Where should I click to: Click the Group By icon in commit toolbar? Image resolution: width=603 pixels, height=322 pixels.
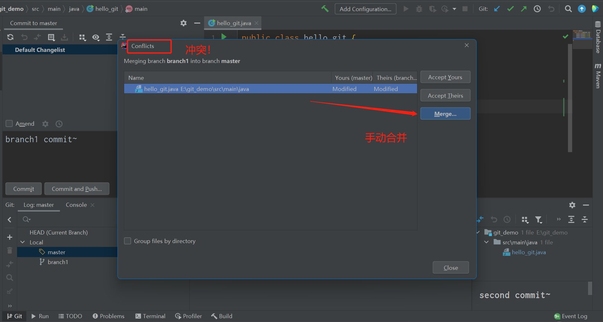[x=82, y=37]
